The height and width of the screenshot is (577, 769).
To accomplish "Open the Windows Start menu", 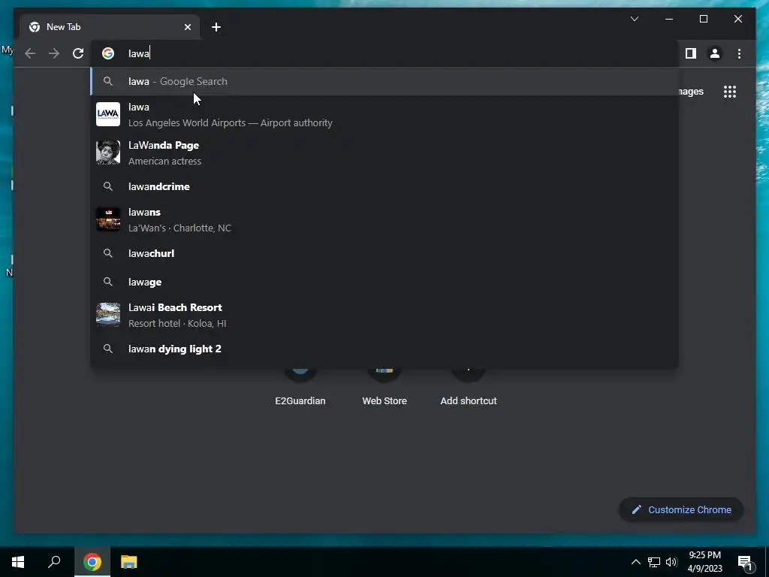I will click(x=18, y=562).
